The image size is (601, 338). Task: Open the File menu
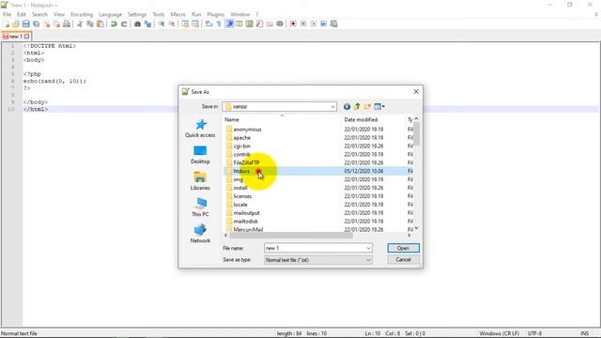(x=7, y=14)
